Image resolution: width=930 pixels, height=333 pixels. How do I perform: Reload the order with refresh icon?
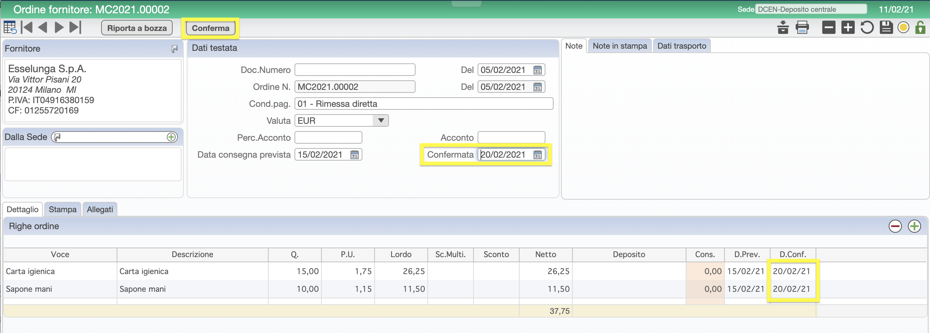867,28
